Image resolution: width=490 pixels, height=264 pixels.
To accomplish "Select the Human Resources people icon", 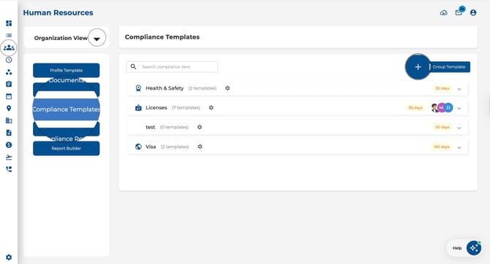I will pos(9,47).
